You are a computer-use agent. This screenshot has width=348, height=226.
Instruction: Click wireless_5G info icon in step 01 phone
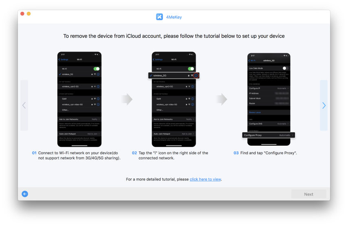click(98, 75)
